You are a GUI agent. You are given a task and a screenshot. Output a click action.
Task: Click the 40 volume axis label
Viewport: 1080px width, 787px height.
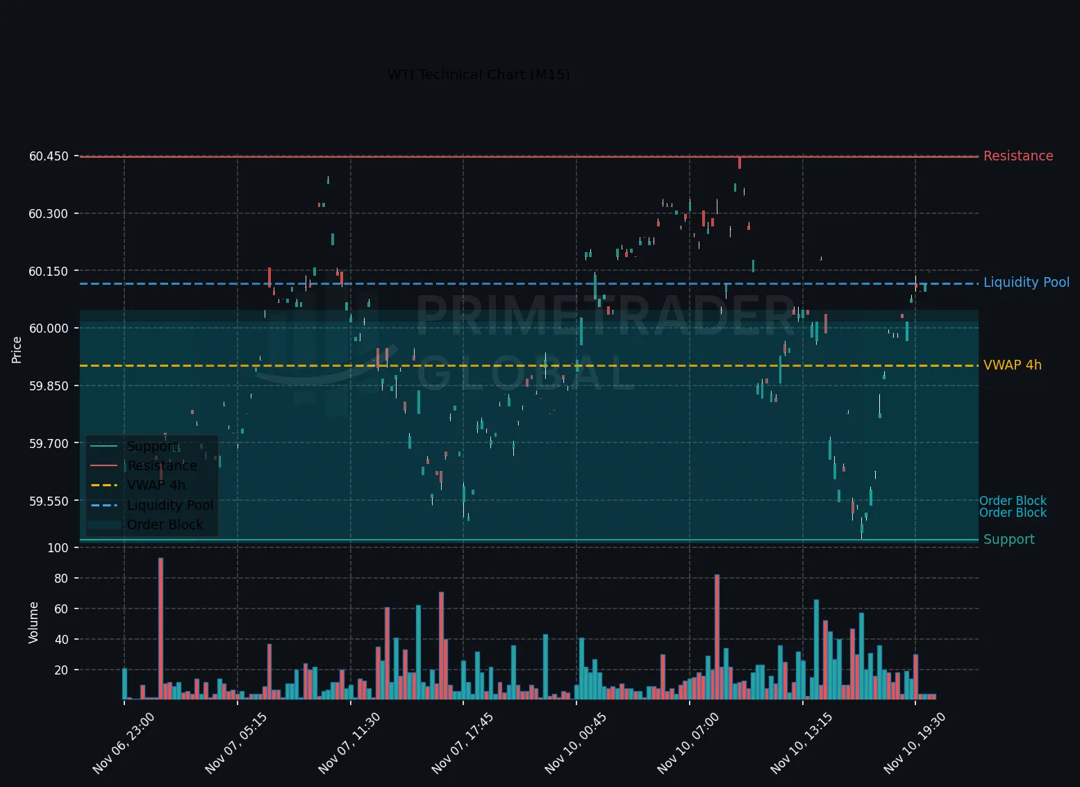61,640
